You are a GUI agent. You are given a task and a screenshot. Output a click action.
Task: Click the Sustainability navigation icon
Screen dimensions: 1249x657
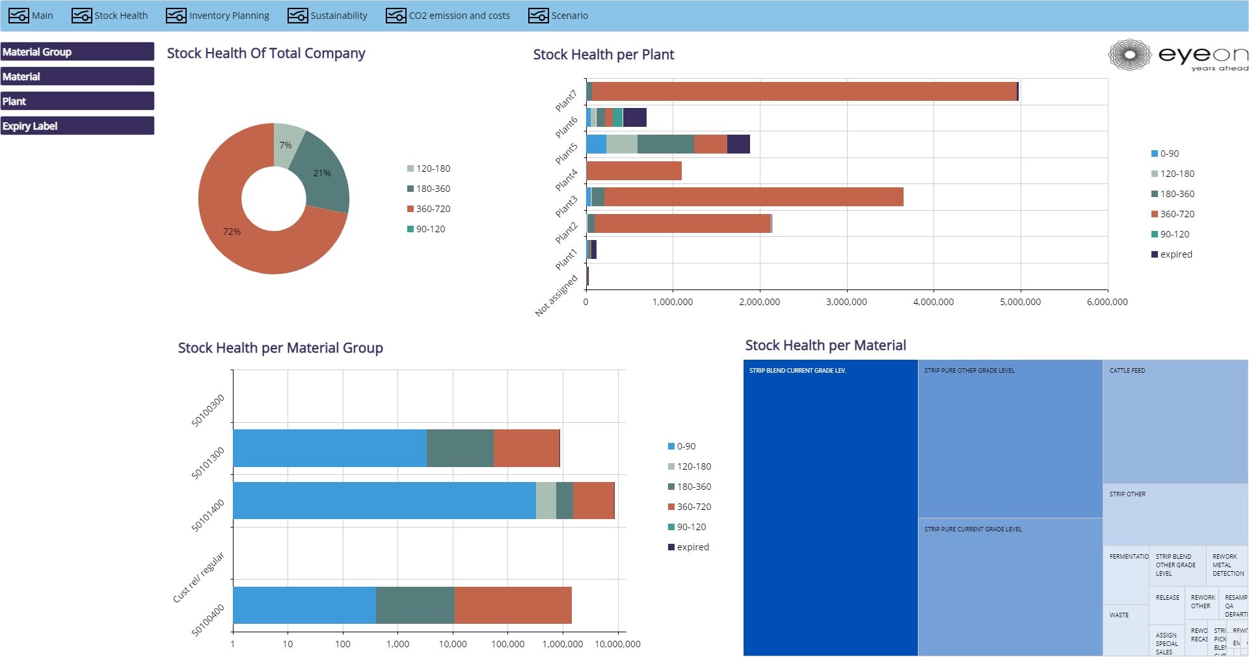coord(297,16)
